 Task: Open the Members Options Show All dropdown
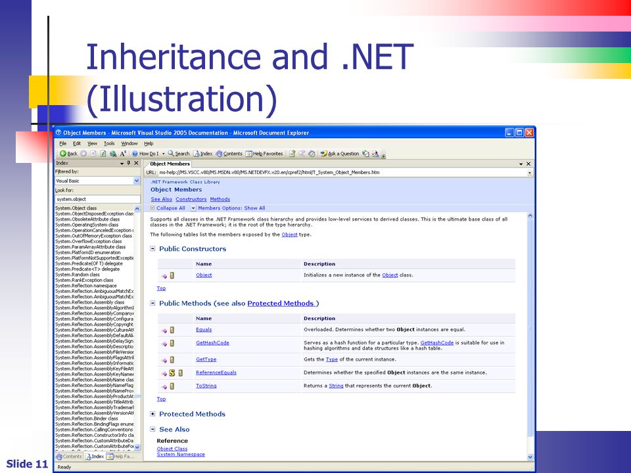tap(228, 208)
